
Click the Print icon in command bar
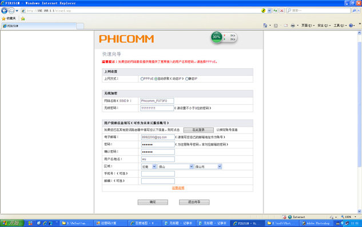coord(293,25)
